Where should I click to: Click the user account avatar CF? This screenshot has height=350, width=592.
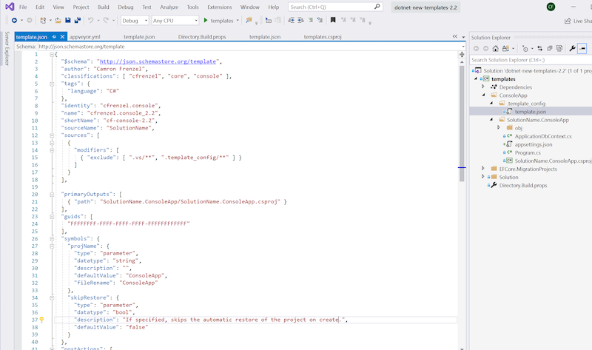tap(551, 7)
